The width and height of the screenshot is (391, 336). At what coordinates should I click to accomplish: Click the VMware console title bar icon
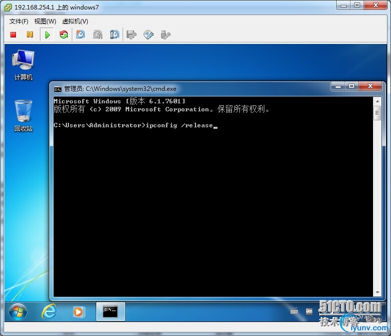tap(8, 7)
